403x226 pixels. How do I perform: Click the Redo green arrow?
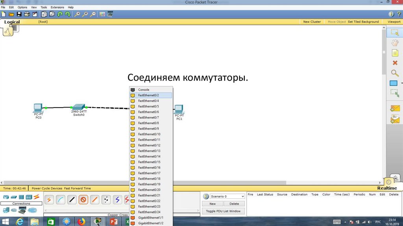68,15
